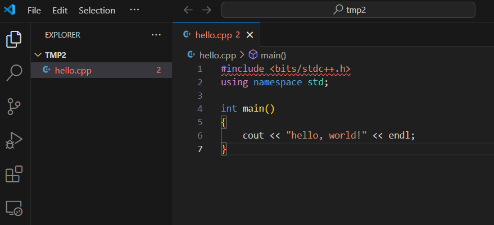Open the Explorer view in activity bar
Viewport: 494px width, 225px height.
click(x=14, y=39)
